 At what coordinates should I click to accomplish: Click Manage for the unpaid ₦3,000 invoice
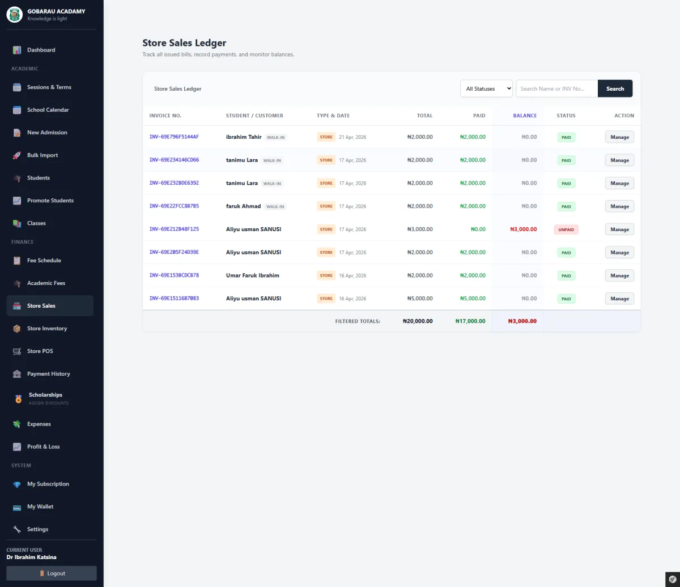click(x=619, y=229)
